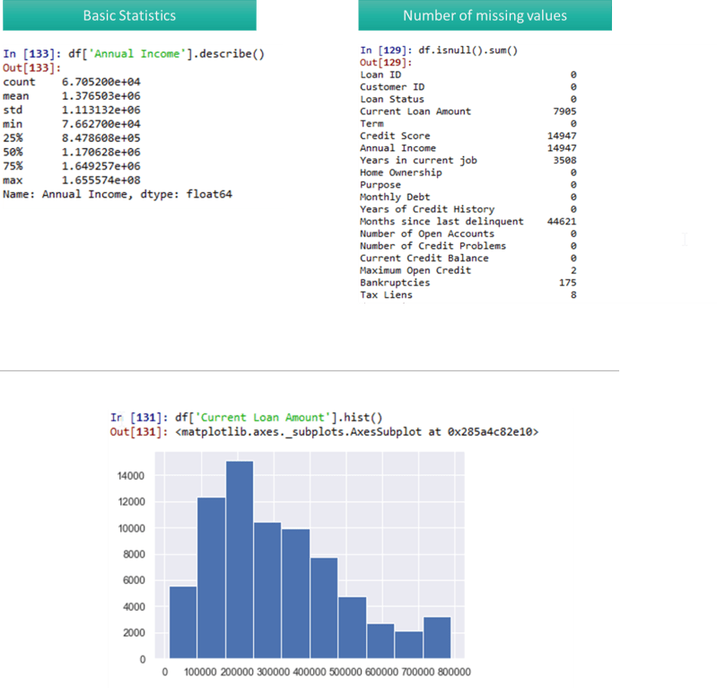This screenshot has width=717, height=688.
Task: Click the Bankruptcies missing count 175
Action: [x=567, y=283]
